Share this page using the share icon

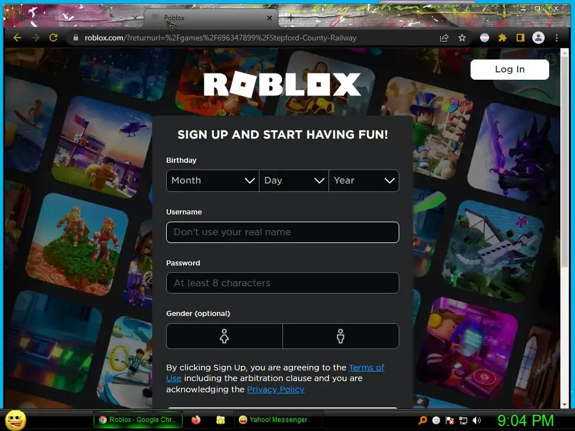[x=444, y=38]
